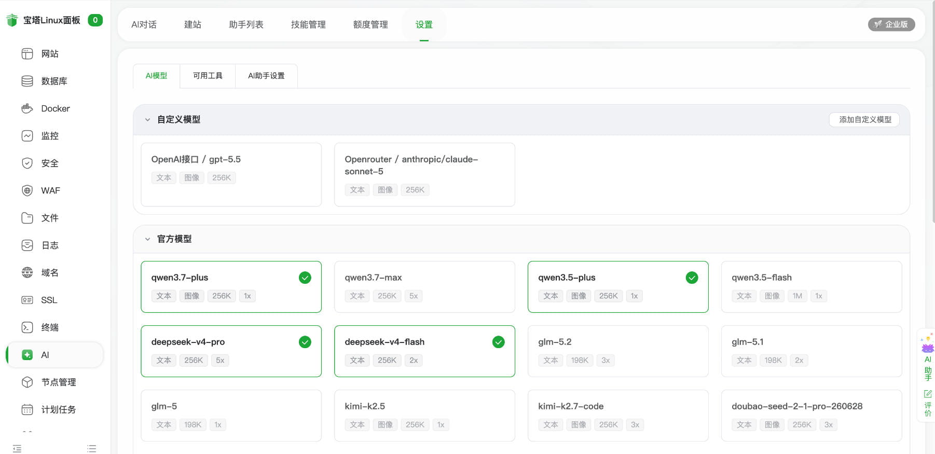Click the 2x tag on deepseek-v4-flash
This screenshot has height=454, width=935.
[414, 360]
